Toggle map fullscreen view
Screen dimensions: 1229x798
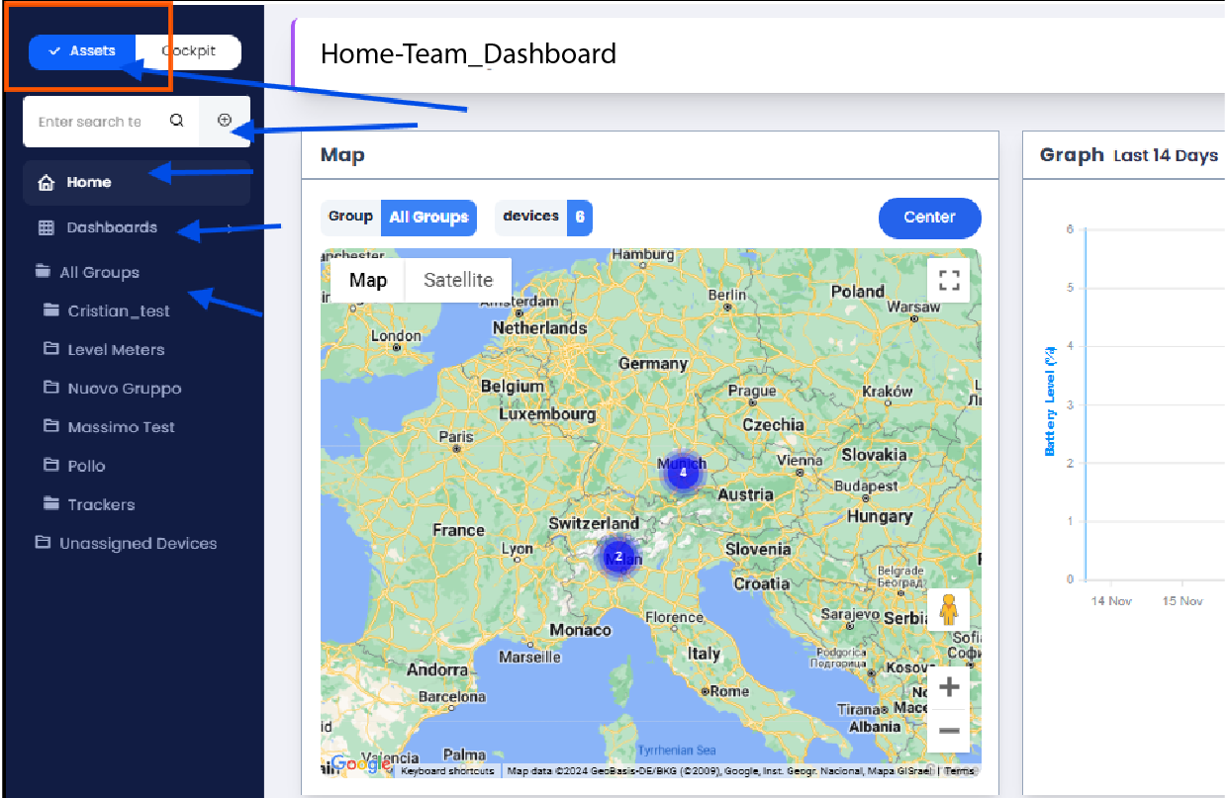(949, 280)
